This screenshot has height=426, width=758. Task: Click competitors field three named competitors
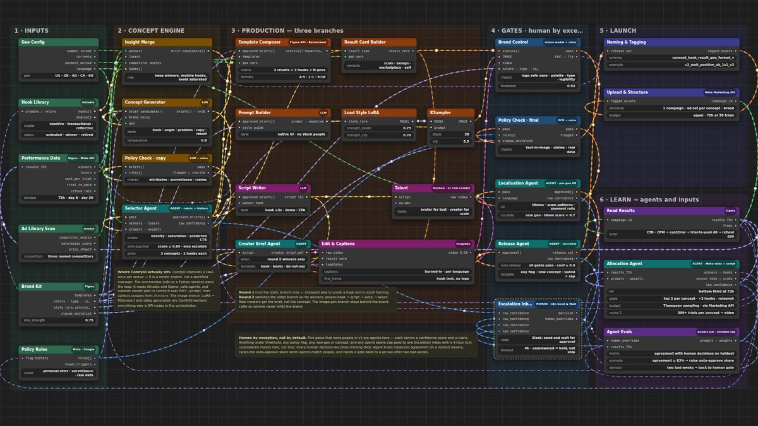(59, 257)
